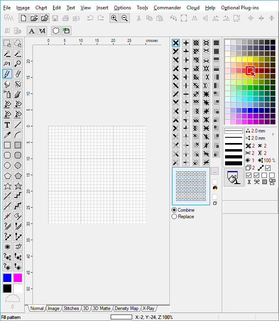Click the paint bucket fill pattern button

233,178
